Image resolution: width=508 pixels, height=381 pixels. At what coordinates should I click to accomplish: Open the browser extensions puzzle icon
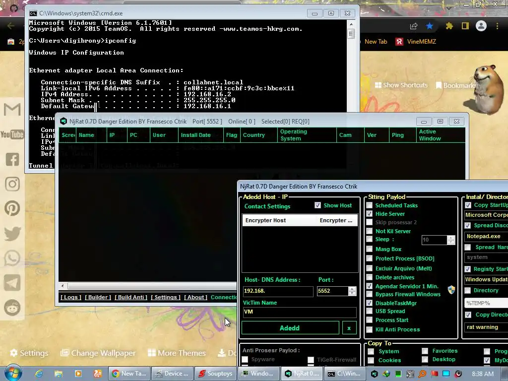click(449, 26)
